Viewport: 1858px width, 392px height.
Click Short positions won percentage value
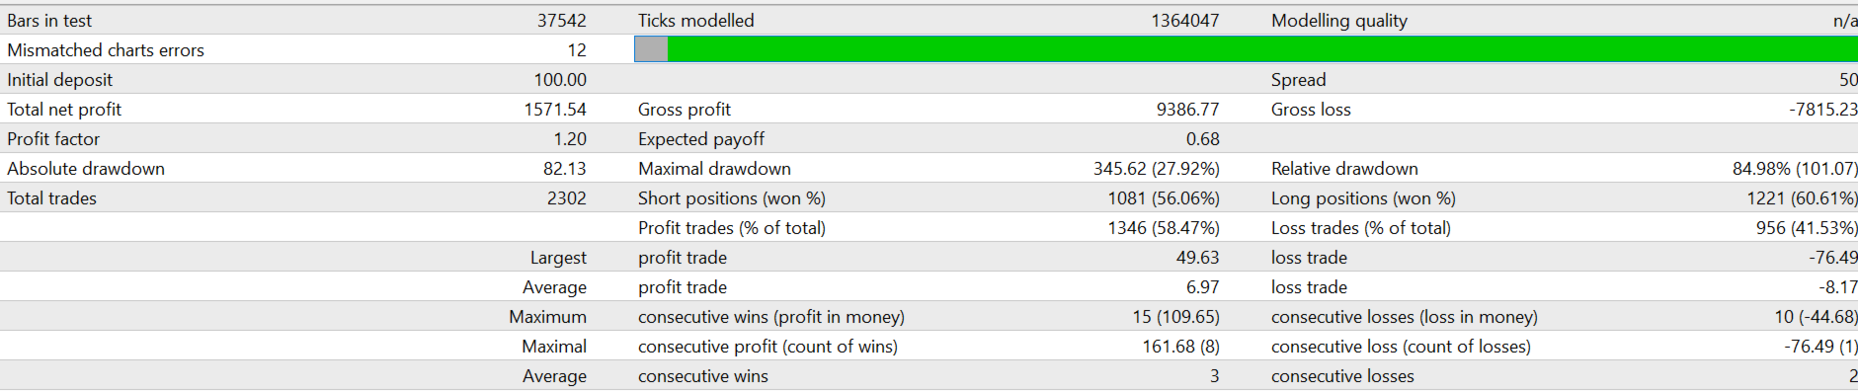[x=1164, y=198]
